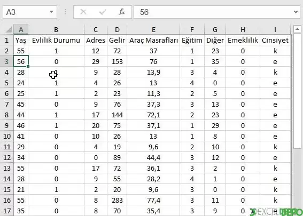Click the Araç Masrafları header cell
Image resolution: width=303 pixels, height=216 pixels.
153,41
